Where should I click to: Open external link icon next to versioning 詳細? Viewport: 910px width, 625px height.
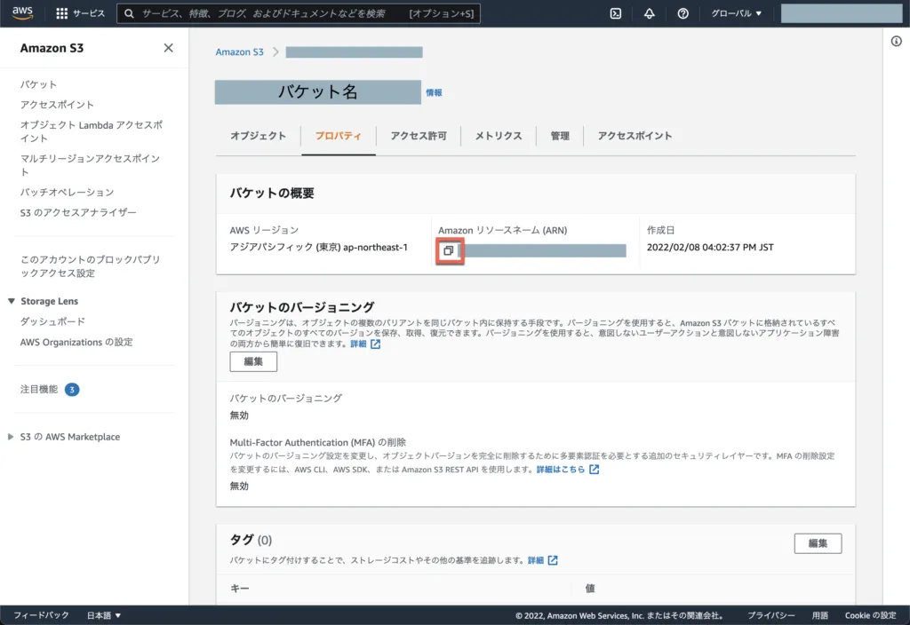(x=376, y=344)
